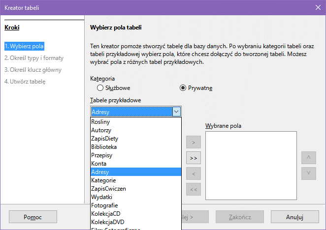Image resolution: width=326 pixels, height=230 pixels.
Task: Choose Rosliny from the table list
Action: point(100,121)
